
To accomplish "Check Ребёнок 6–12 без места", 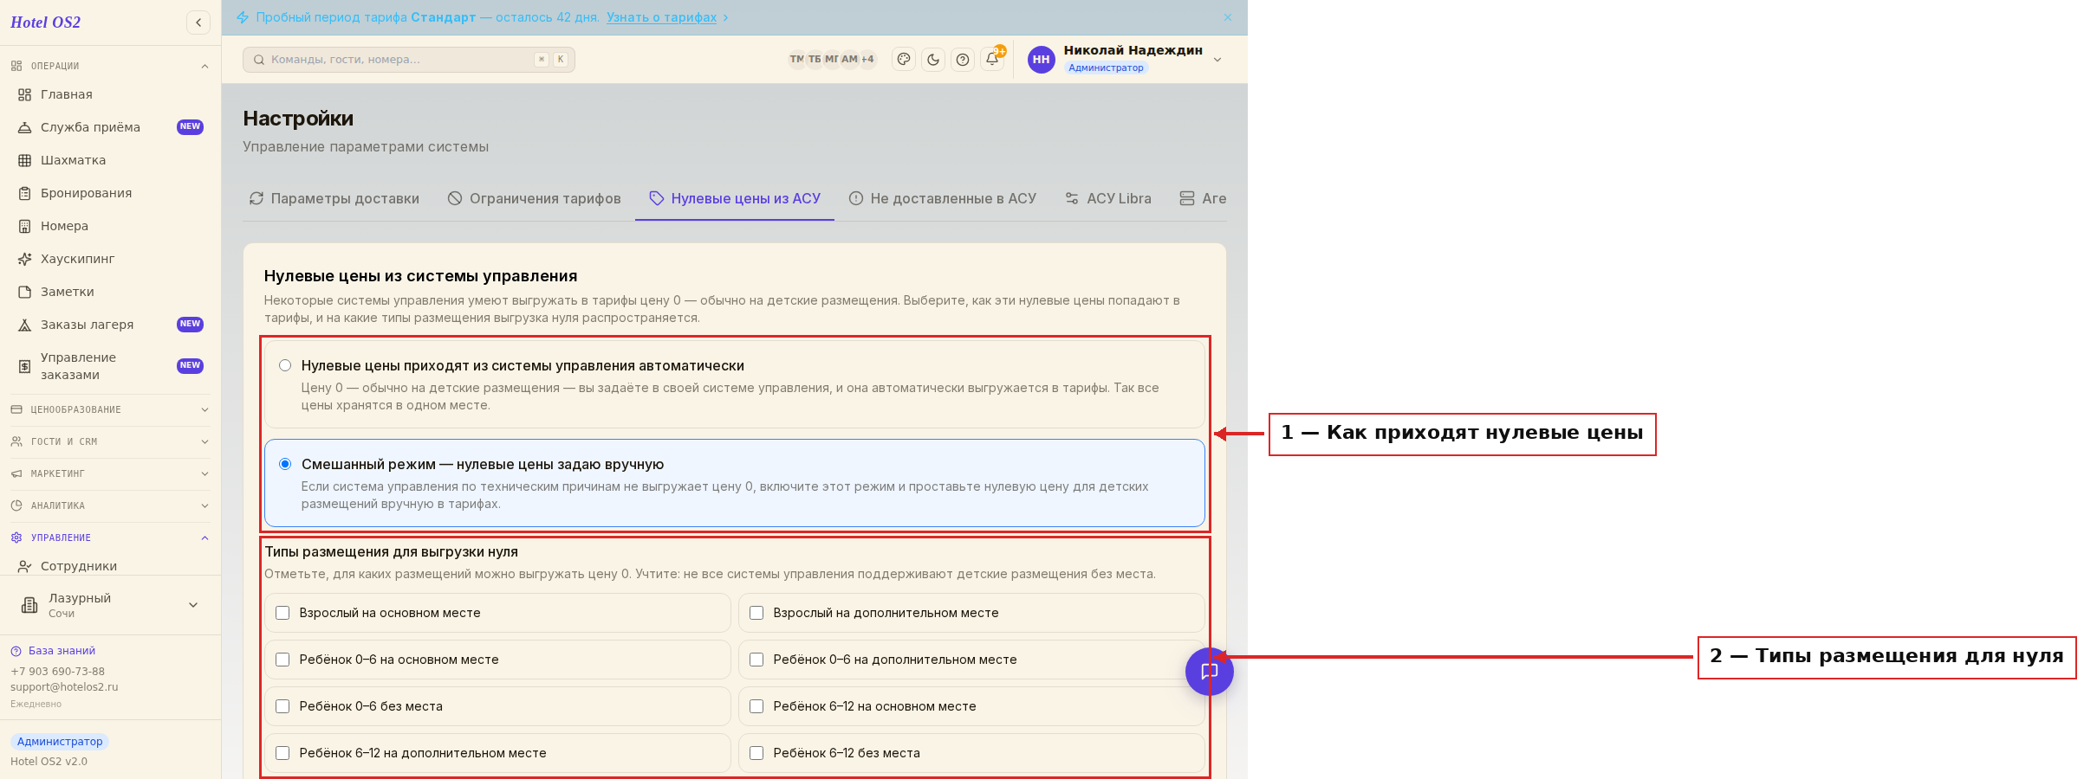I will [x=756, y=753].
